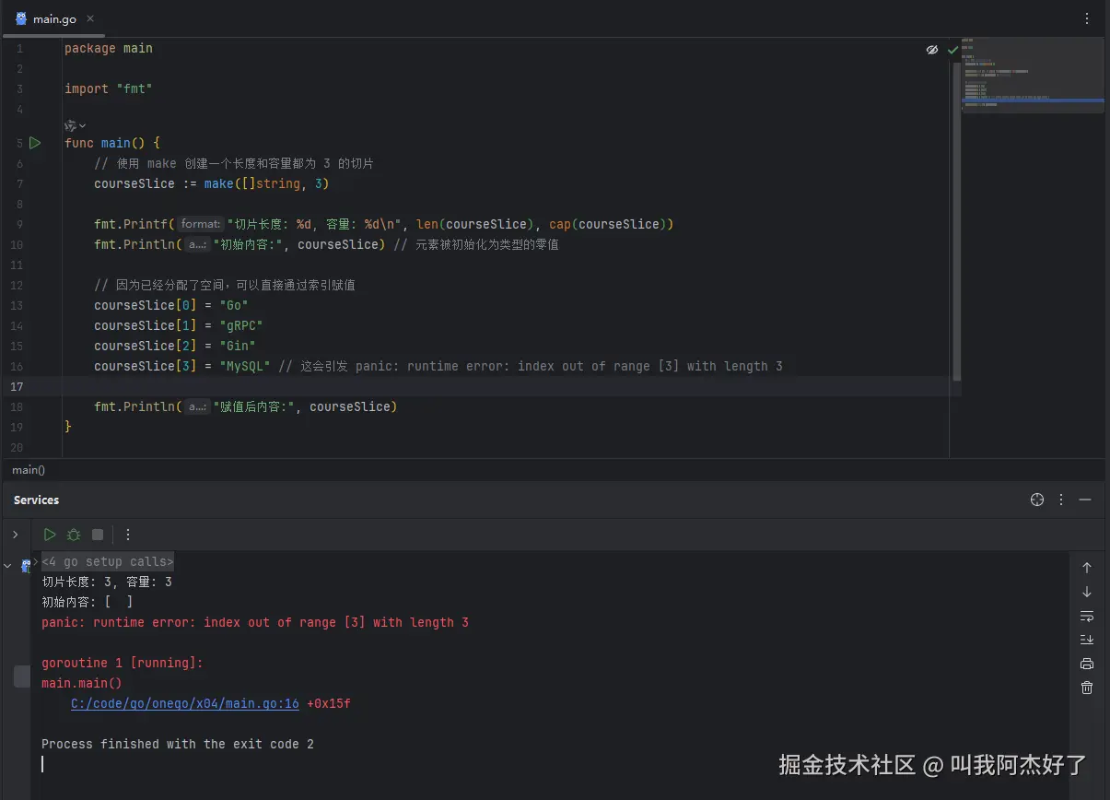Screen dimensions: 1110x800
Task: Start debugging with the bug icon
Action: tap(74, 535)
